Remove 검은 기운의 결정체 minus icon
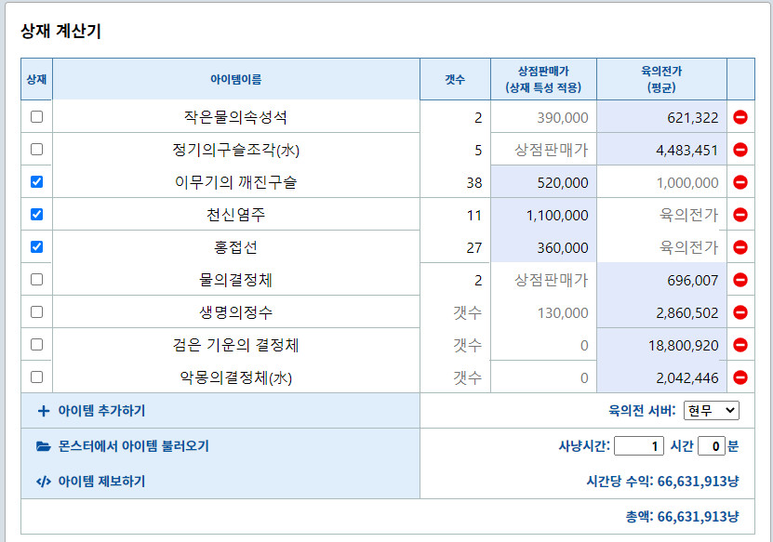This screenshot has height=542, width=773. [x=741, y=343]
